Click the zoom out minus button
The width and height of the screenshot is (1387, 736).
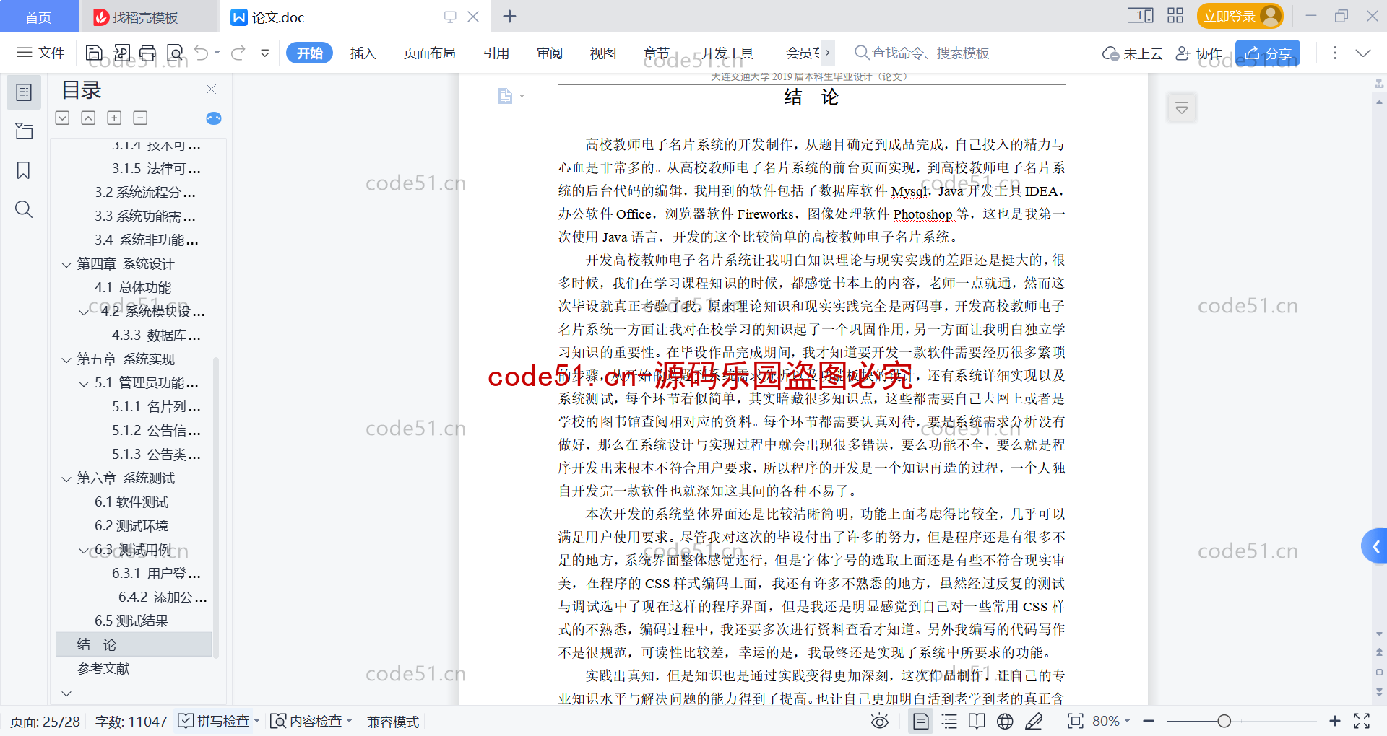pyautogui.click(x=1149, y=721)
